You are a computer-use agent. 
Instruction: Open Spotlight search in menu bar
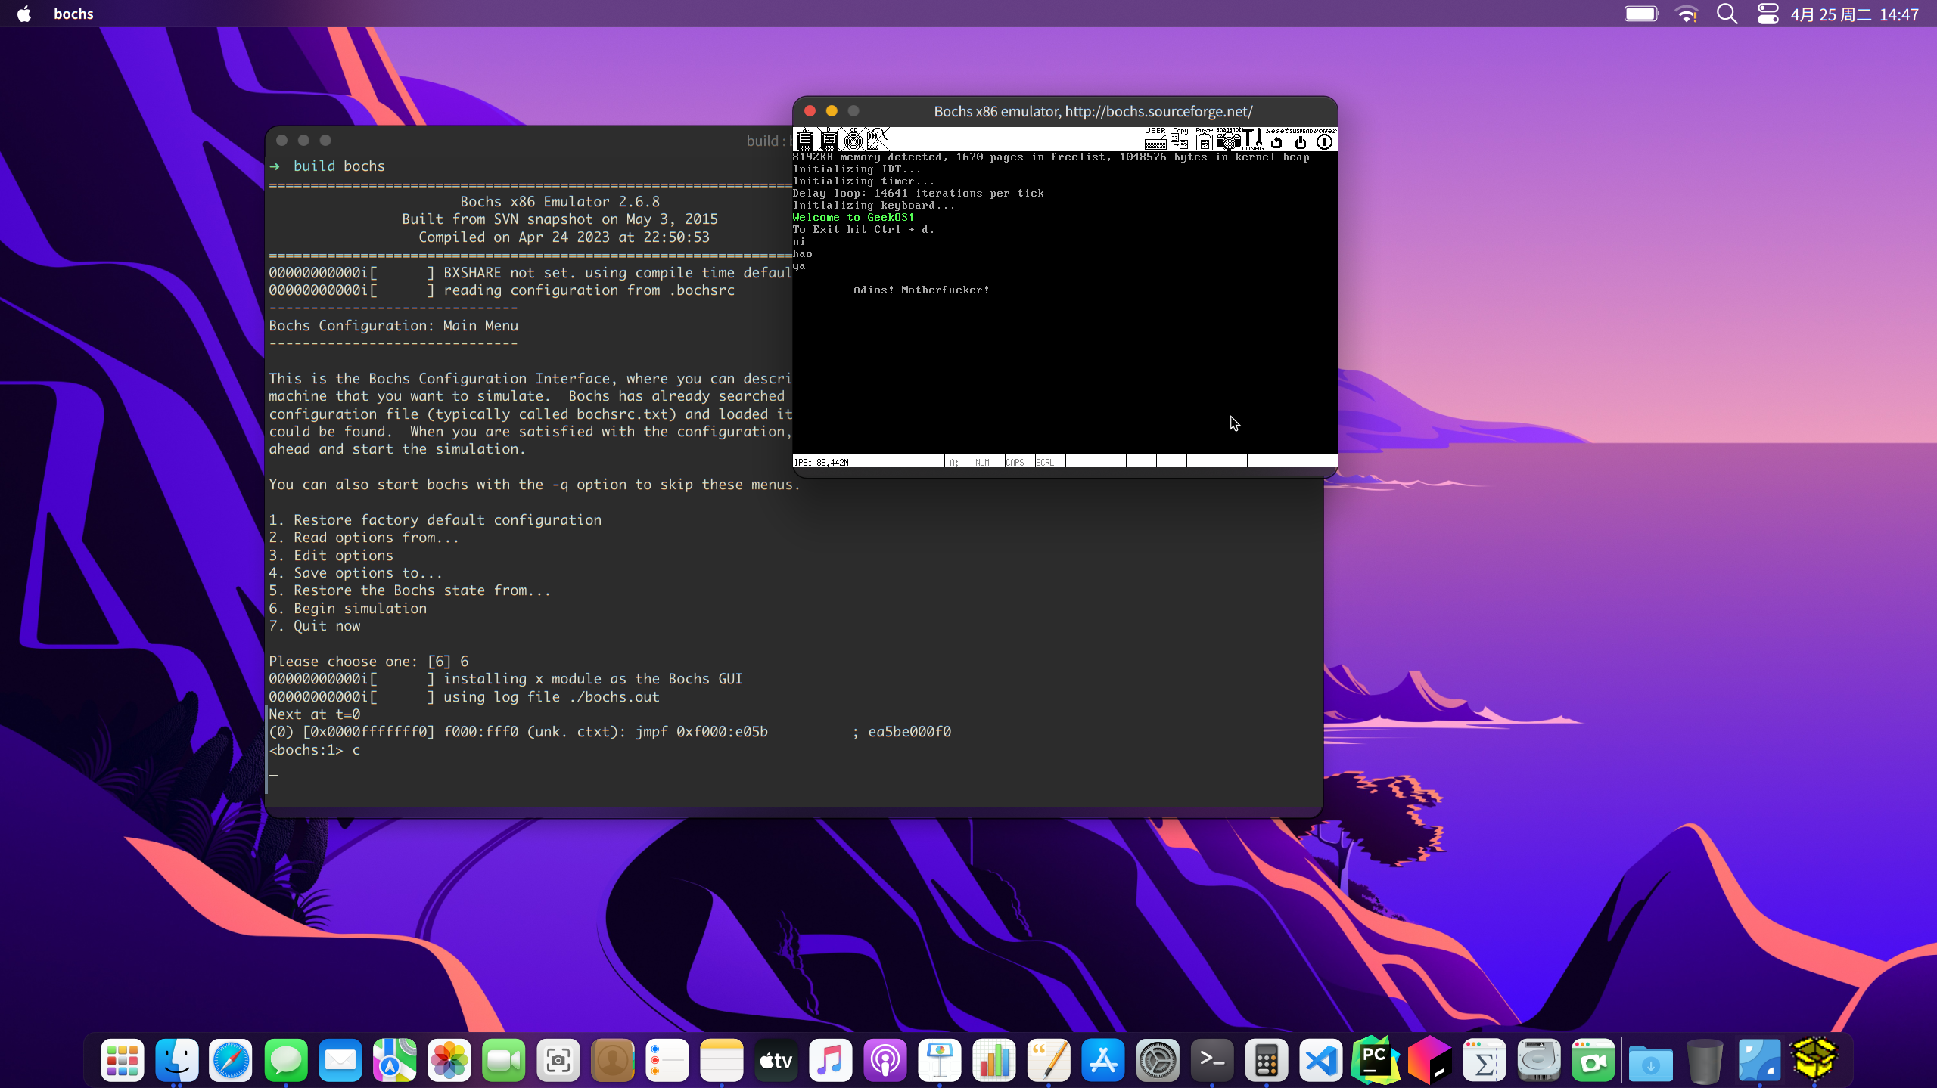point(1727,14)
